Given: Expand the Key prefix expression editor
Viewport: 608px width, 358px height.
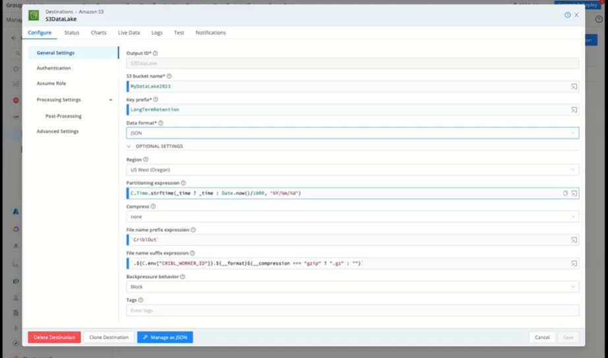Looking at the screenshot, I should coord(574,110).
